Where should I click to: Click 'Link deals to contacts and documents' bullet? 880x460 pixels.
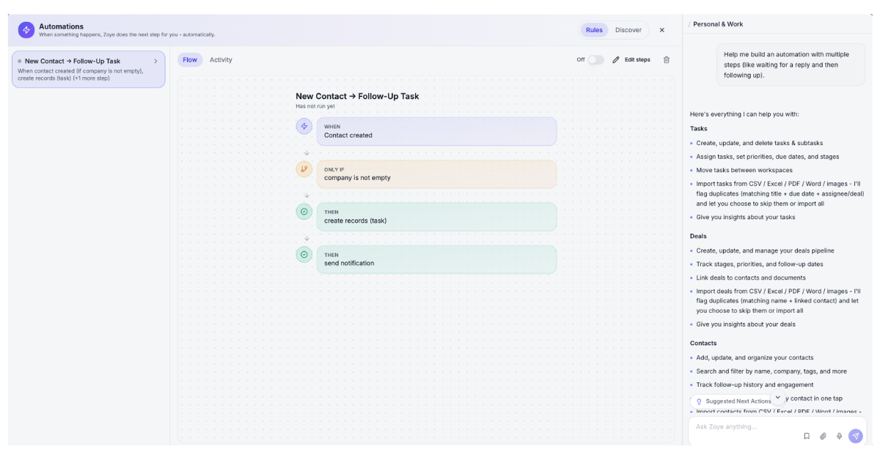pyautogui.click(x=751, y=278)
